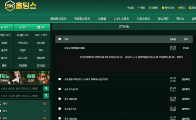Click the green sidebar 환전 minus button
Viewport: 196px width, 120px height.
click(23, 27)
